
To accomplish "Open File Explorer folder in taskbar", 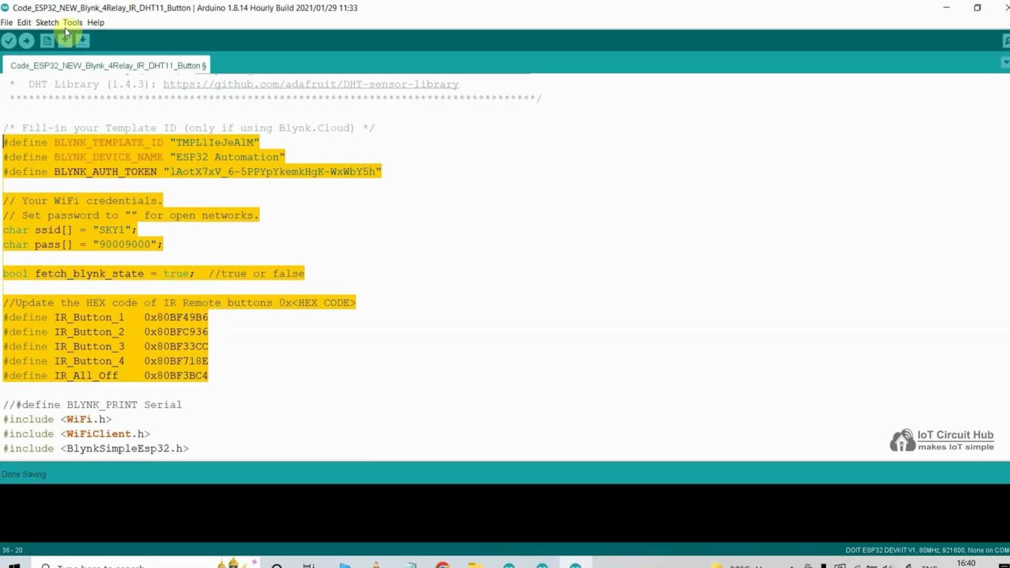I will (475, 565).
